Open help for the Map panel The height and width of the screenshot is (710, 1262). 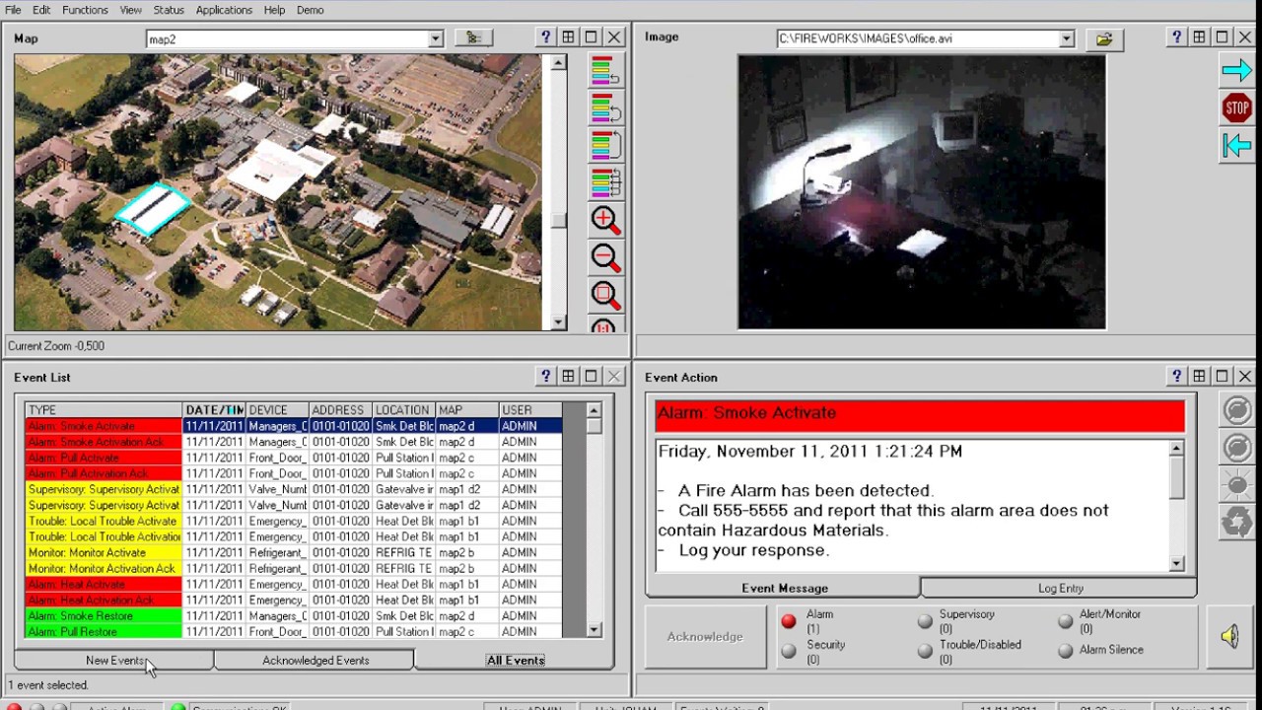(x=546, y=36)
